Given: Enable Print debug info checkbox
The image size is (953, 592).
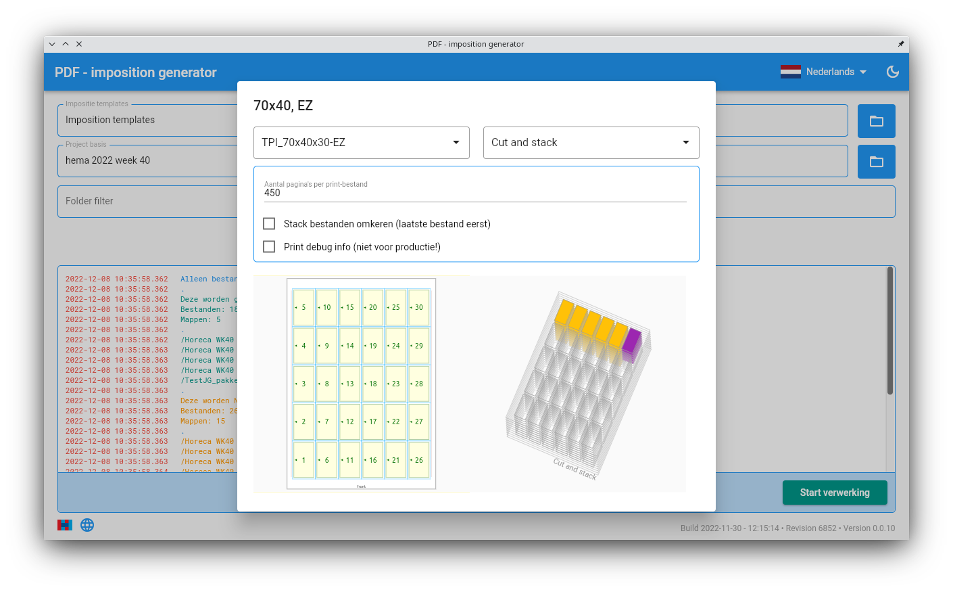Looking at the screenshot, I should [x=269, y=247].
